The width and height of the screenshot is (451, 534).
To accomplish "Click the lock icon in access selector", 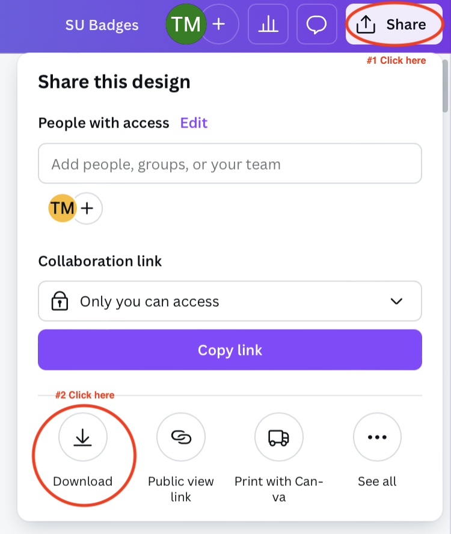I will [x=60, y=301].
